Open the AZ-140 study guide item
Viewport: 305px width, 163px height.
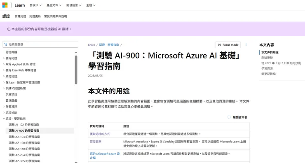[24, 149]
